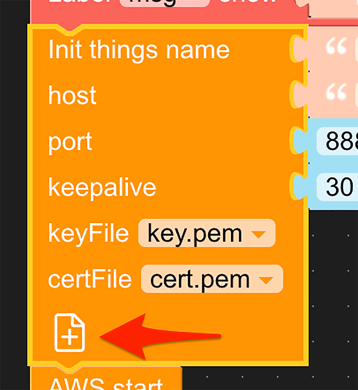This screenshot has height=390, width=358.
Task: Click the opening quote of things name string
Action: coord(336,48)
